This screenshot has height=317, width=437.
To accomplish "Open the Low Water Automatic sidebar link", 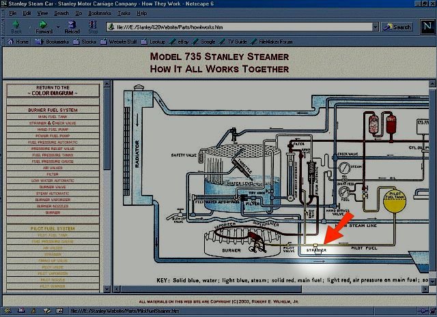I will (x=53, y=181).
